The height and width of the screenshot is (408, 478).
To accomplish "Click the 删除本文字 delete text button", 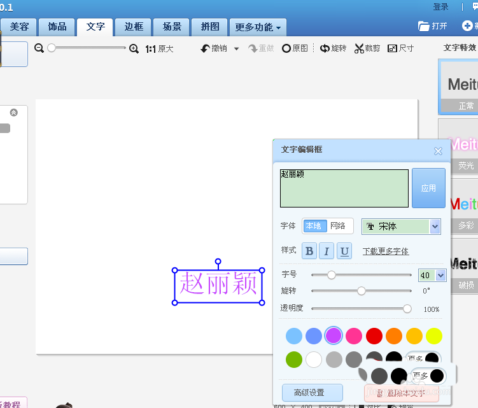I will [x=402, y=393].
